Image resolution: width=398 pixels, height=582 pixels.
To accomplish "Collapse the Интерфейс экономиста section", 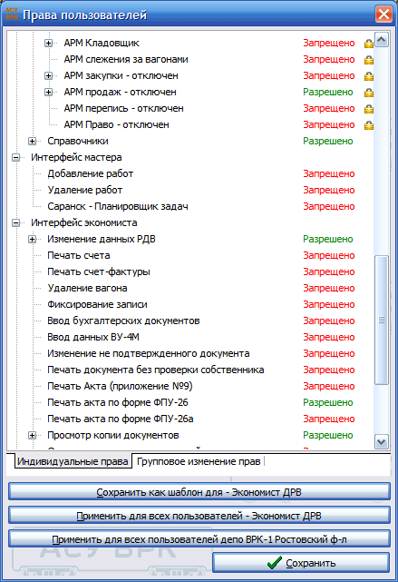I will click(16, 222).
